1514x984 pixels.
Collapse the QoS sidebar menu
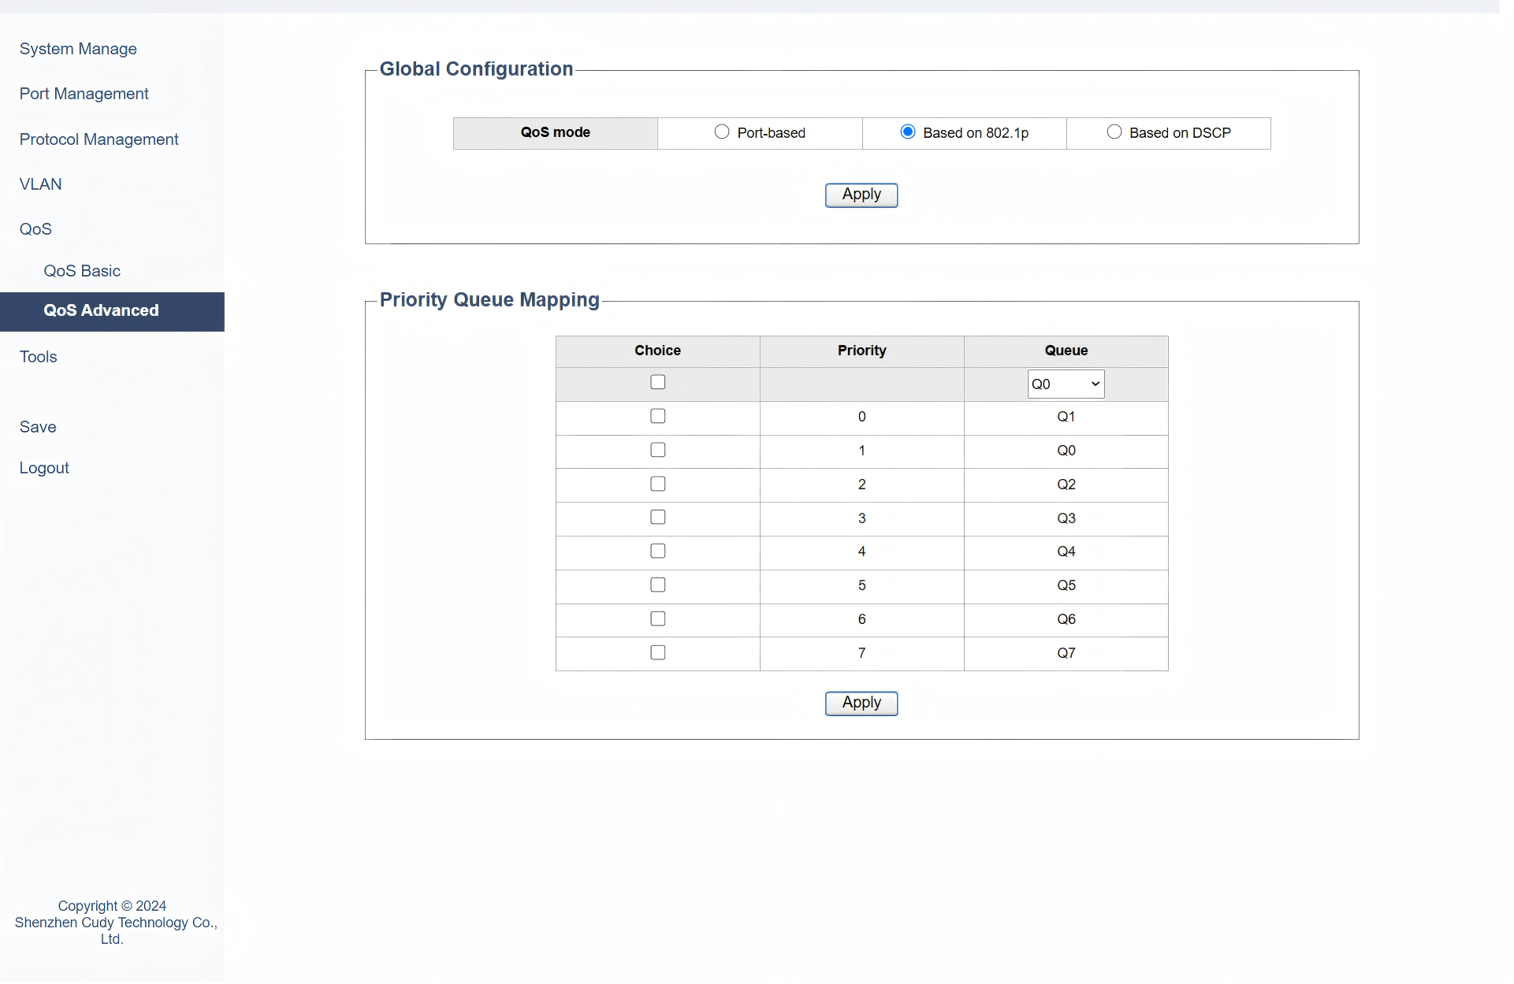(35, 229)
